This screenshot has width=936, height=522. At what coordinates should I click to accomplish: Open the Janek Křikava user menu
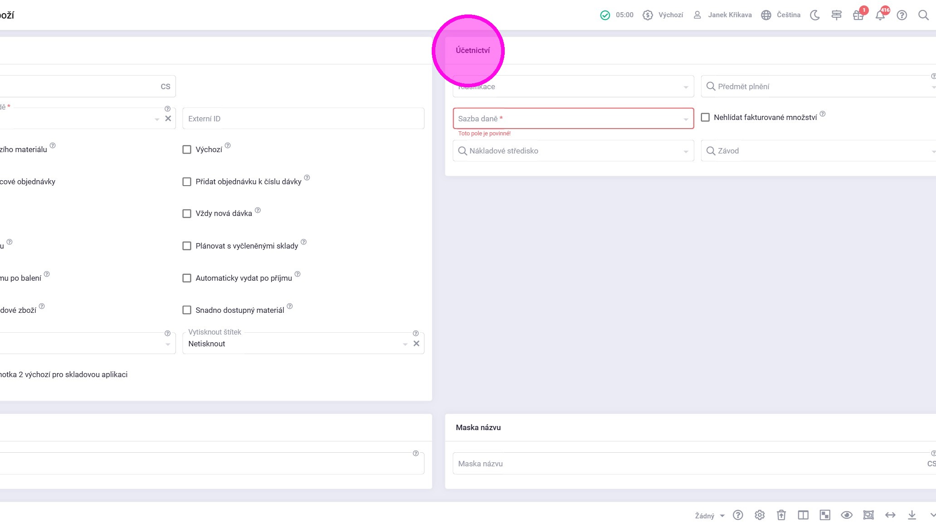click(722, 15)
